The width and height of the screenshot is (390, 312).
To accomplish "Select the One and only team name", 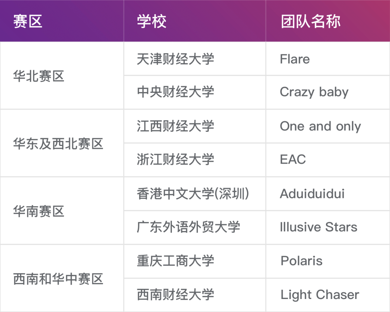I will (x=320, y=126).
